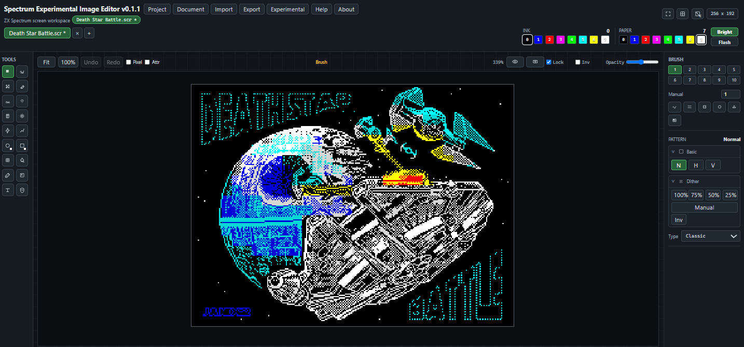Select the shield mask tool
This screenshot has height=347, width=744.
click(22, 190)
